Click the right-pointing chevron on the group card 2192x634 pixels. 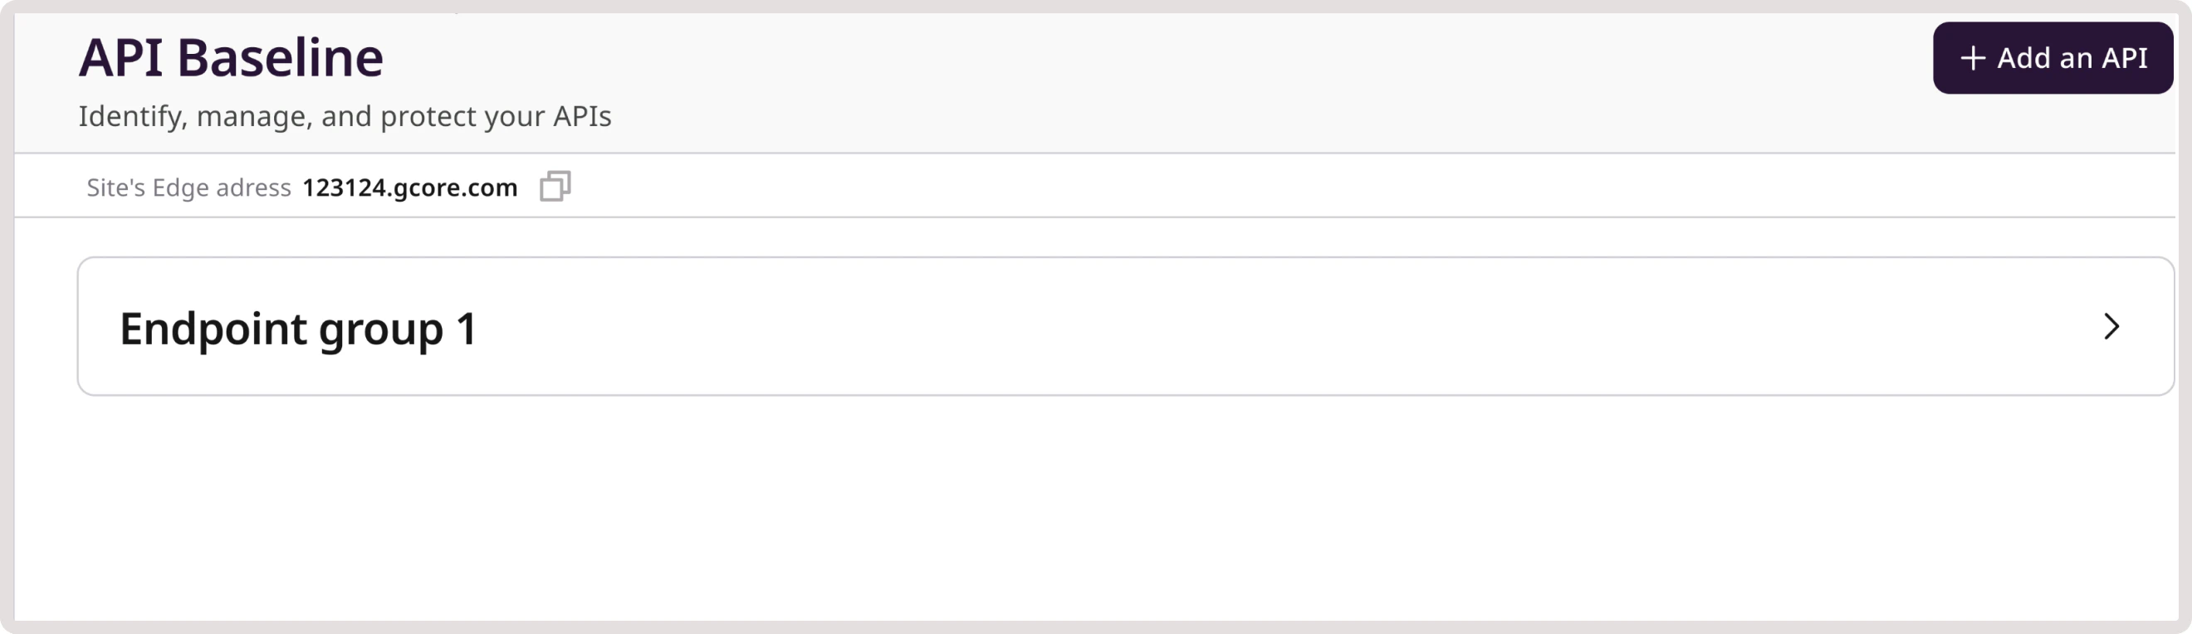(x=2111, y=329)
